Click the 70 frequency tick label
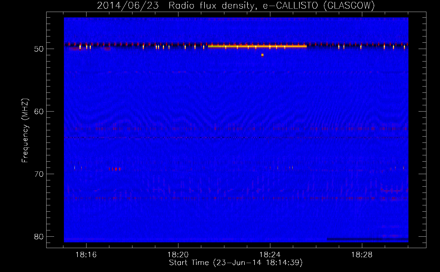This screenshot has height=272, width=440. point(39,174)
